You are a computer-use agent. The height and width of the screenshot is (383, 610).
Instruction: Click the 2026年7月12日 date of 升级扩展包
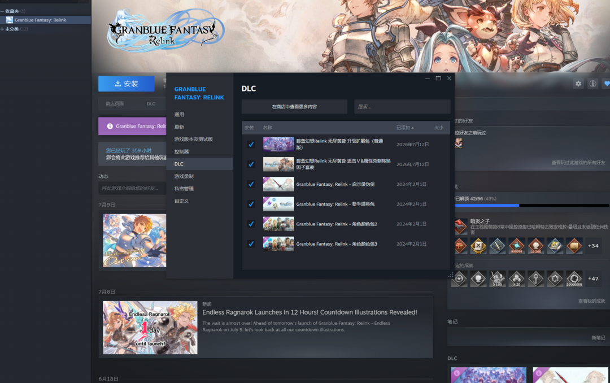click(x=412, y=145)
